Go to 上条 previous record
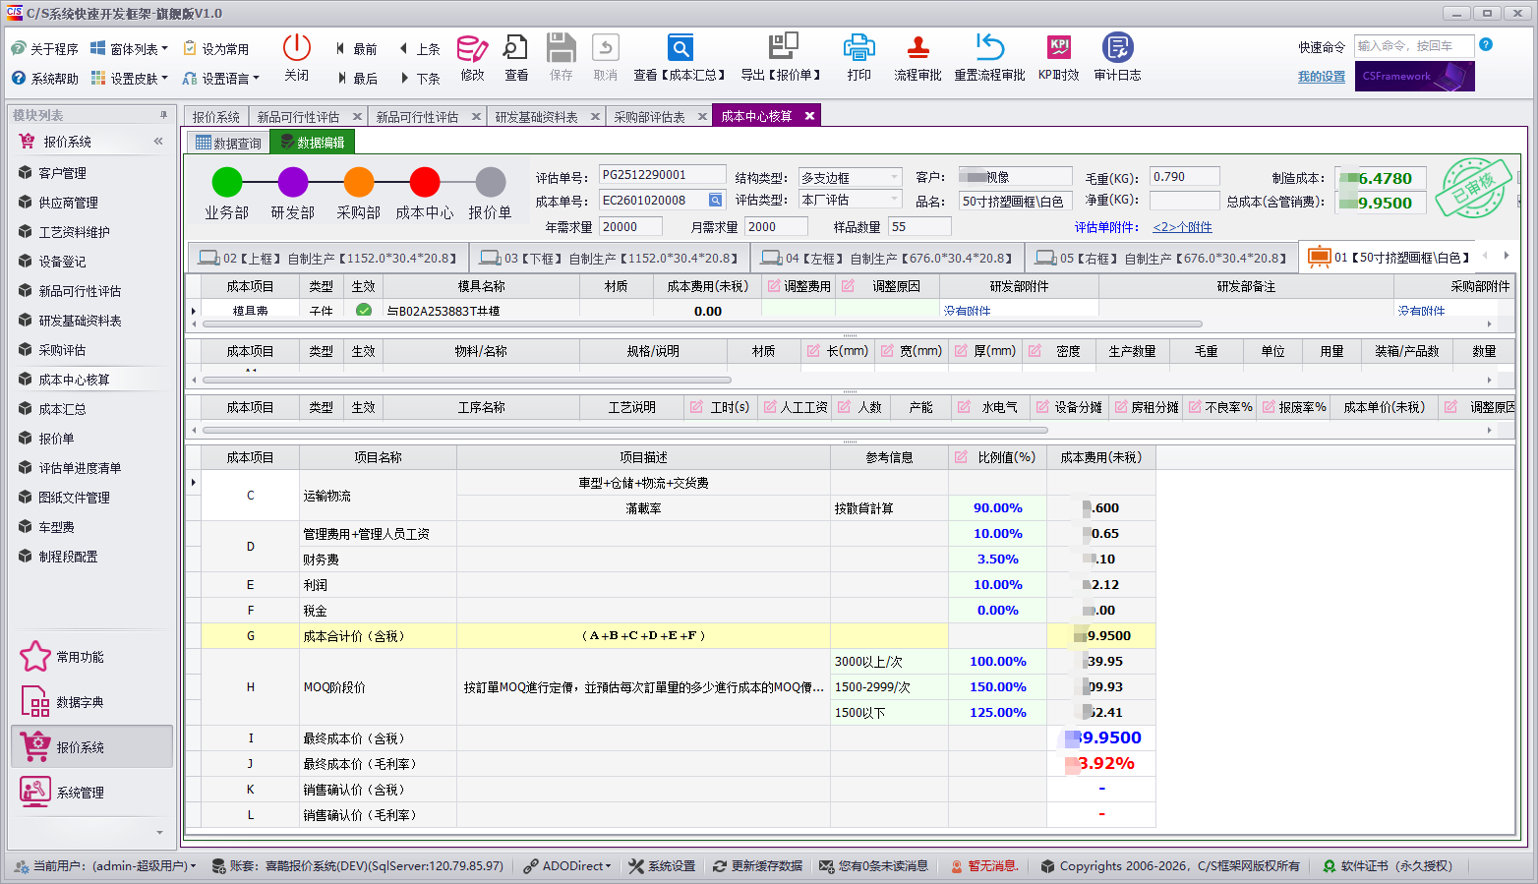This screenshot has width=1538, height=884. [419, 49]
